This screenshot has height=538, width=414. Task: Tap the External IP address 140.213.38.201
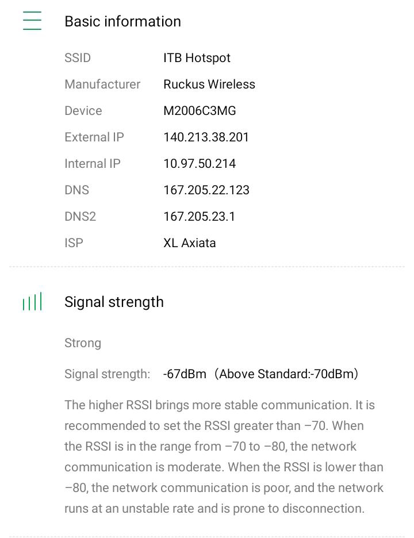(x=206, y=137)
